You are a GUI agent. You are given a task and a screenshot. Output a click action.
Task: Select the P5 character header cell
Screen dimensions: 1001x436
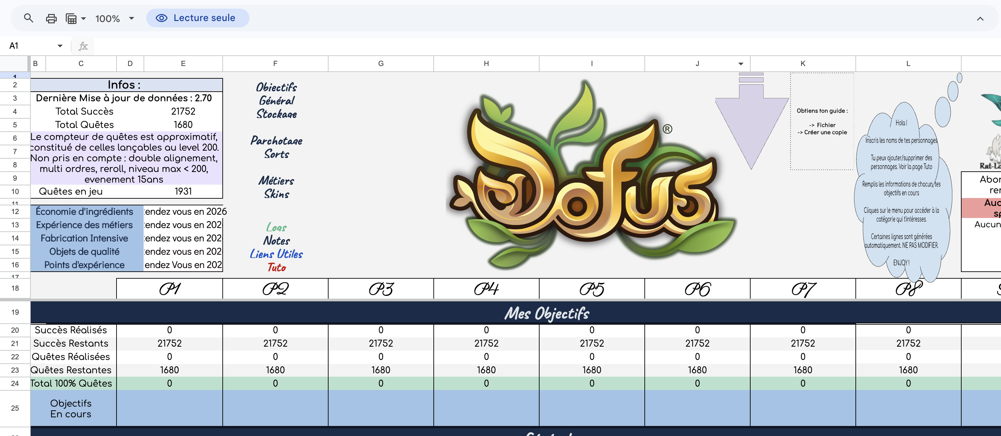click(592, 289)
